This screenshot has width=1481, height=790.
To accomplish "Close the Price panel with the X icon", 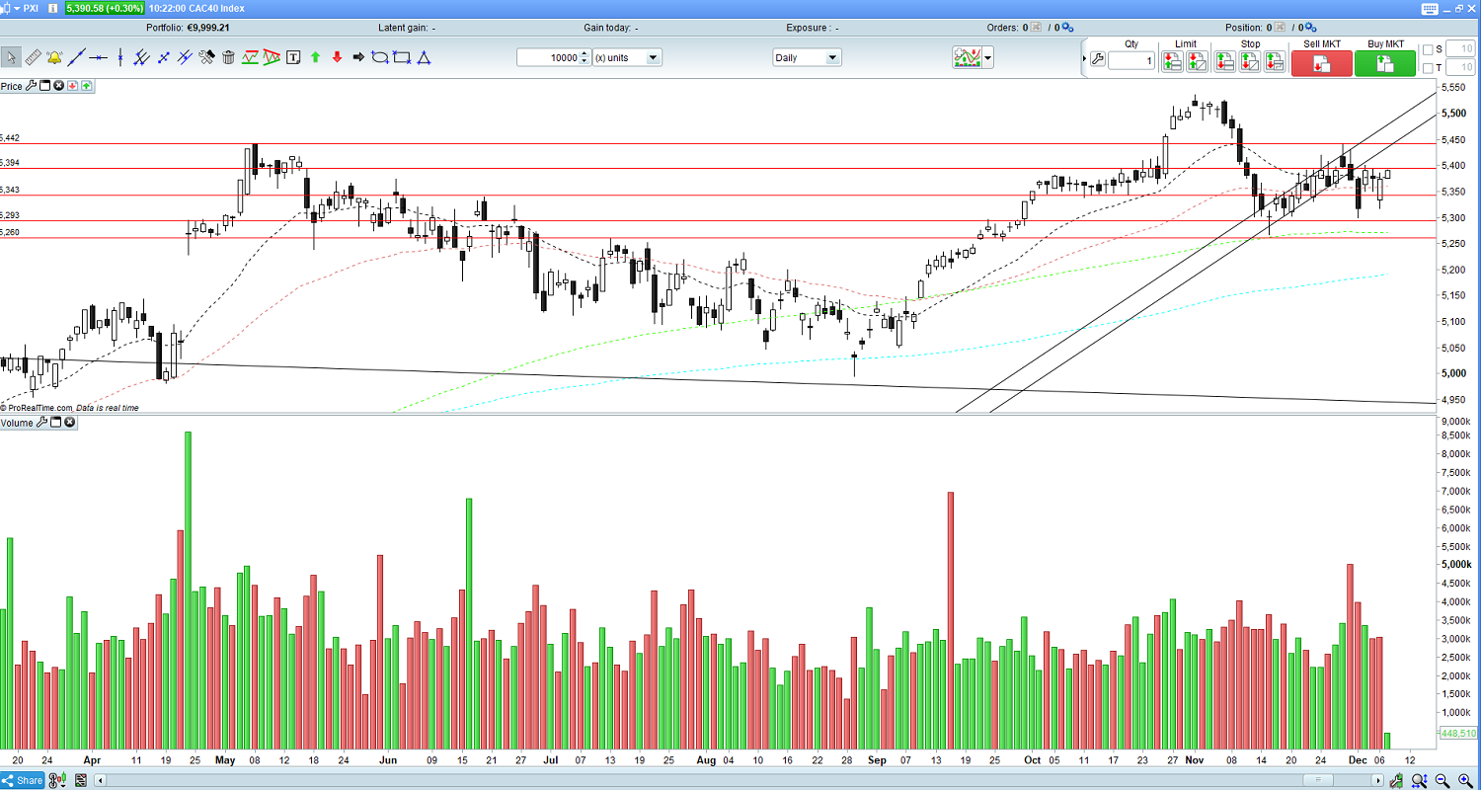I will [x=59, y=86].
